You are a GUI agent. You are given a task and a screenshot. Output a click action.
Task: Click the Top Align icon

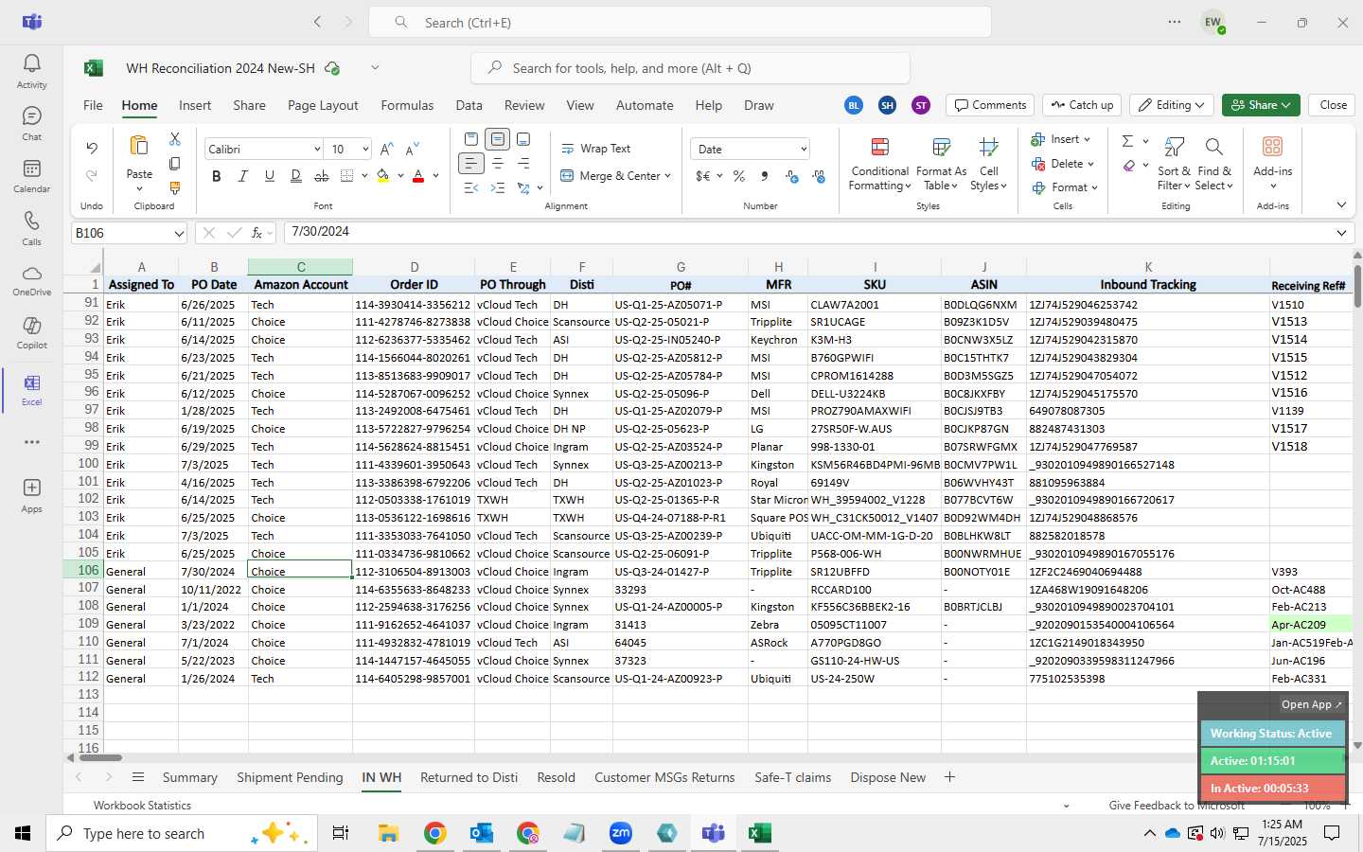(x=471, y=139)
